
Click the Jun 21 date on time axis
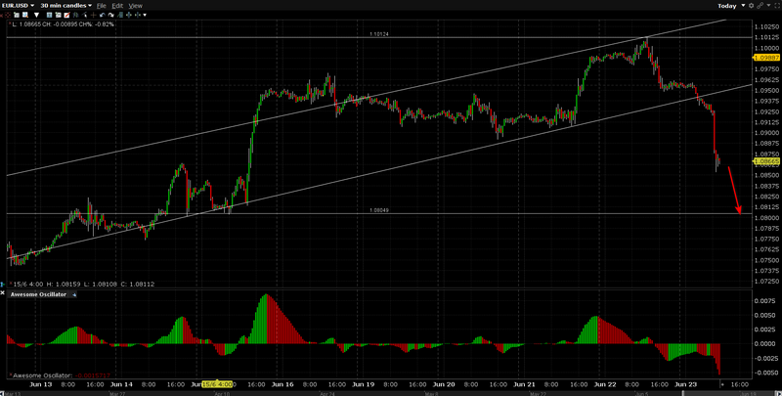[x=525, y=384]
